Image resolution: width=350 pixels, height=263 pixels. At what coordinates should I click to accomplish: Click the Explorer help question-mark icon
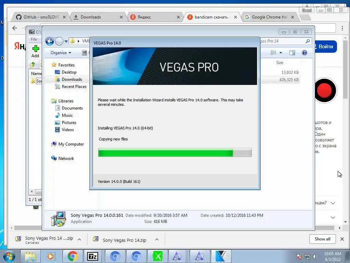point(305,53)
